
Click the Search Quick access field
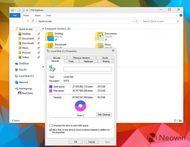[161, 21]
